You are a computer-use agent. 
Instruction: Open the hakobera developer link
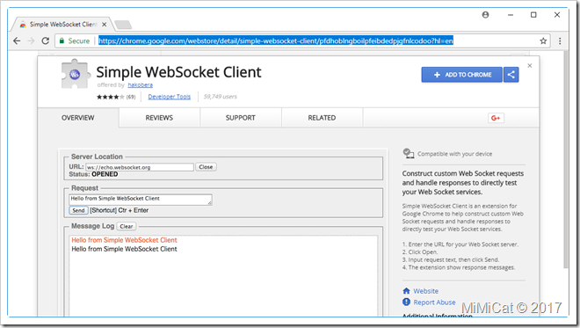click(141, 84)
